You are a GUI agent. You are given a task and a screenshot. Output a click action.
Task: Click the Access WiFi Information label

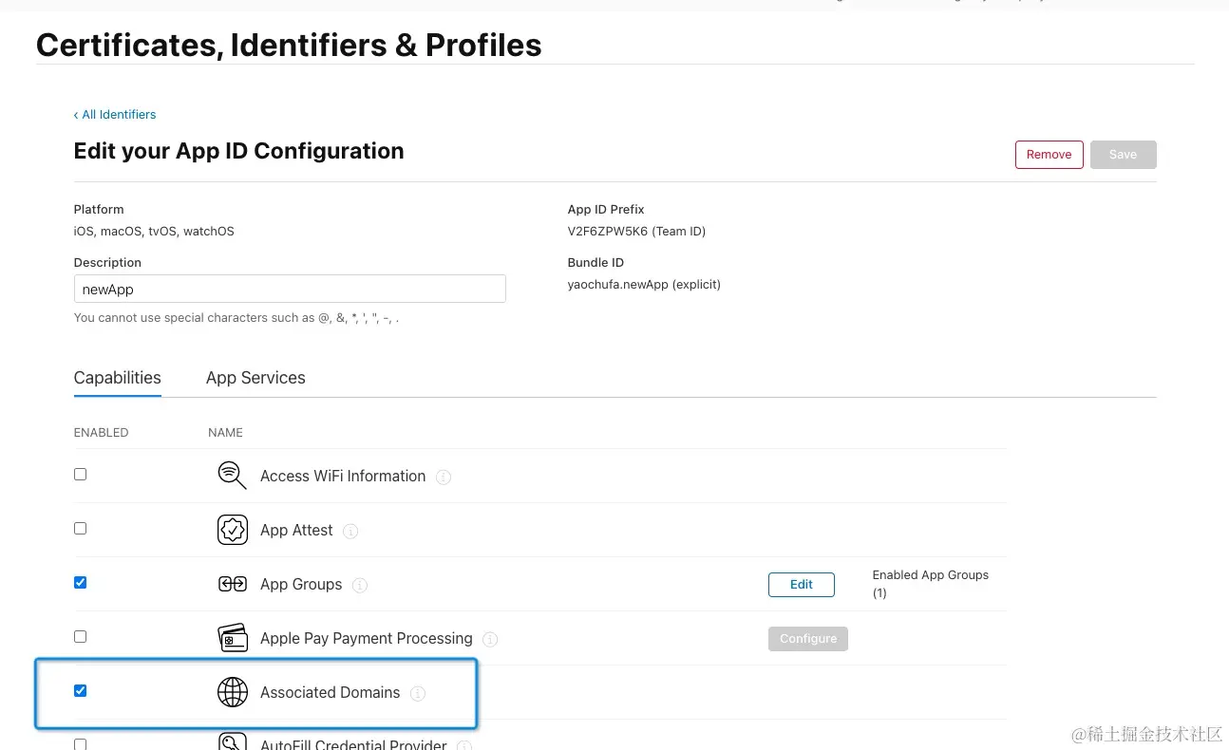343,476
